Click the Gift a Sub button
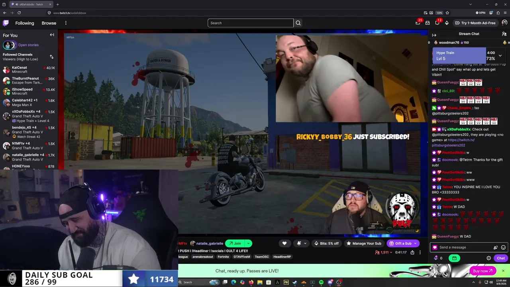Screen dimensions: 510x287 point(400,244)
